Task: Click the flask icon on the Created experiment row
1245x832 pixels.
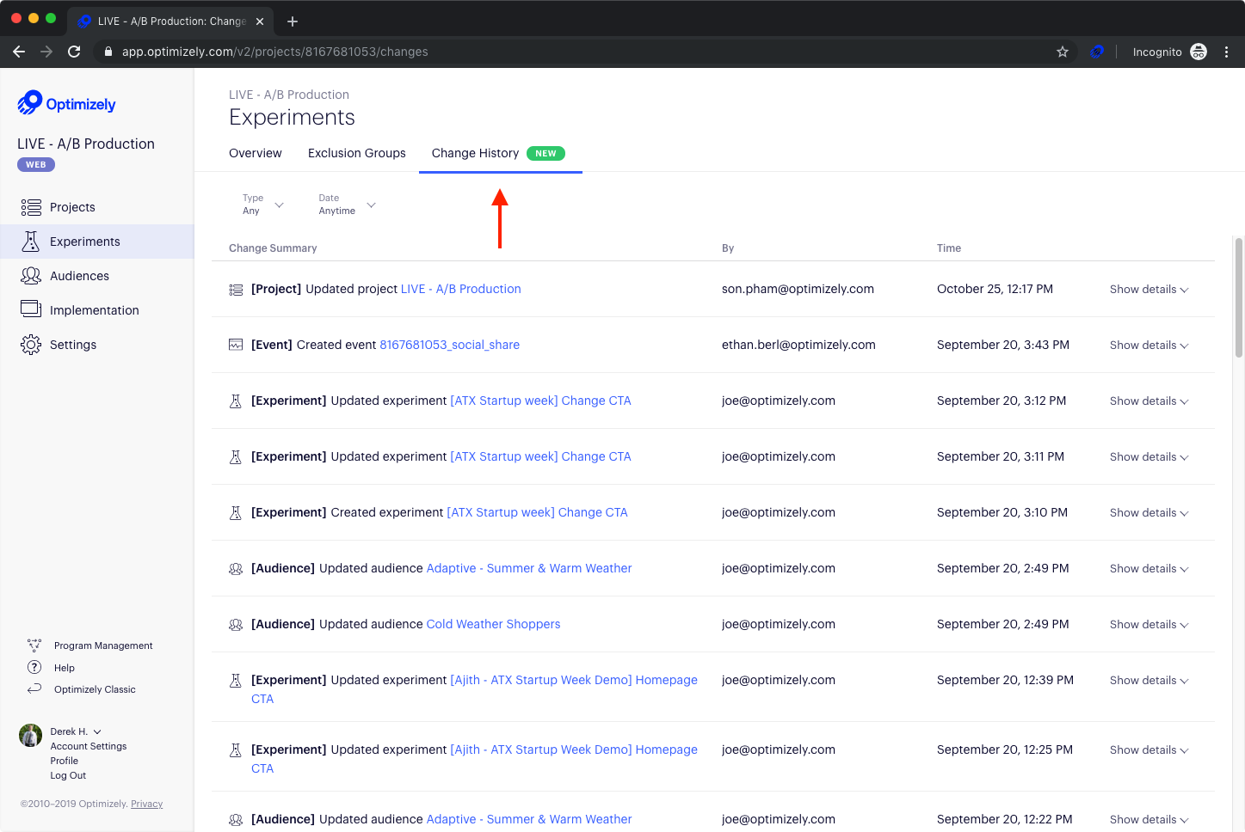Action: click(x=236, y=513)
